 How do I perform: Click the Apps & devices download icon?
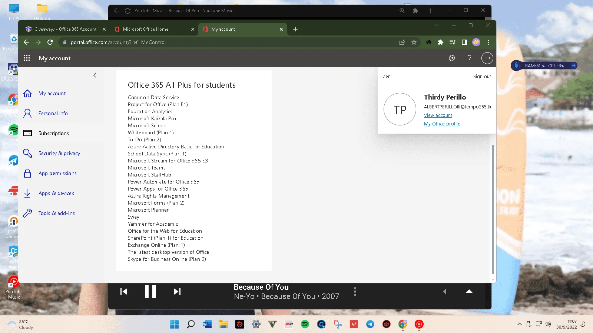tap(27, 193)
